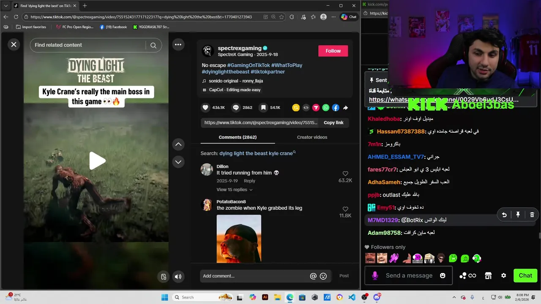Open comments via speech bubble icon

[x=236, y=108]
